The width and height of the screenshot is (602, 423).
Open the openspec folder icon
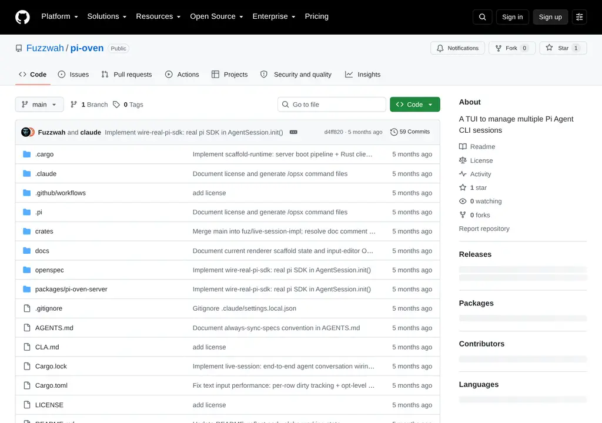point(26,270)
